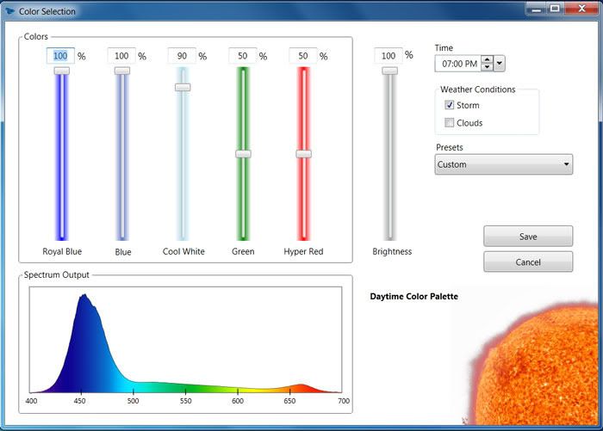Image resolution: width=603 pixels, height=431 pixels.
Task: Increase time using the up spinner arrow
Action: click(x=488, y=59)
